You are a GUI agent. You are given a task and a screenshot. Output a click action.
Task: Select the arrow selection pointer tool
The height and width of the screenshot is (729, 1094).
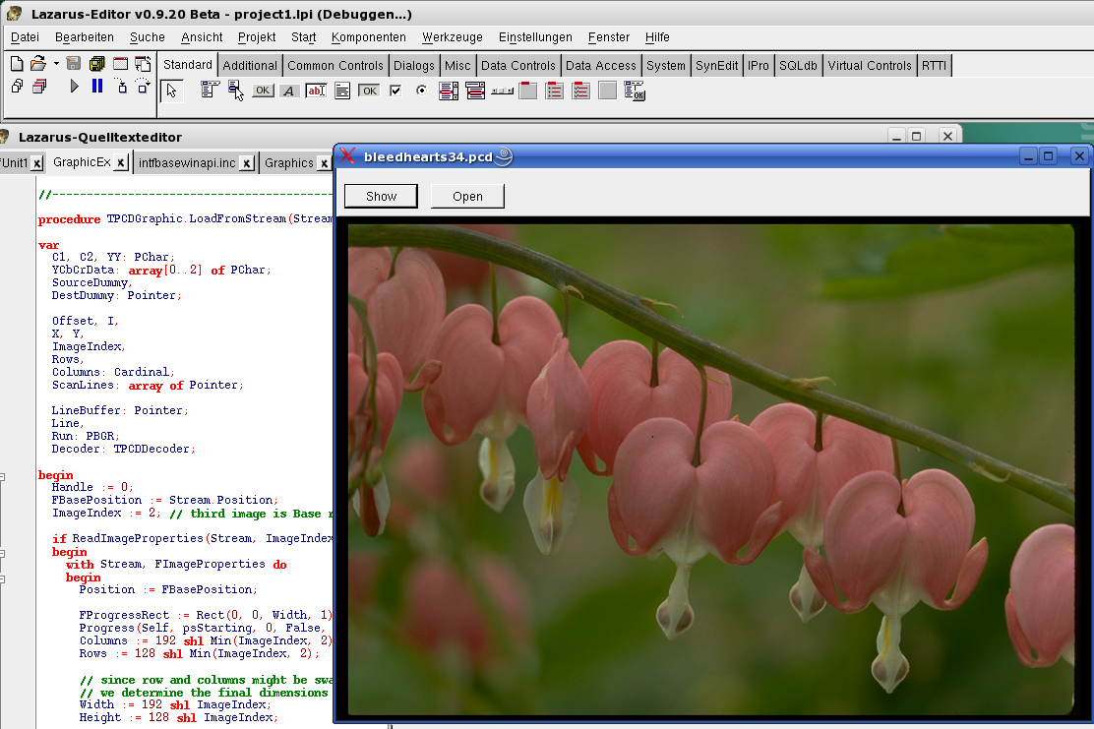[171, 91]
